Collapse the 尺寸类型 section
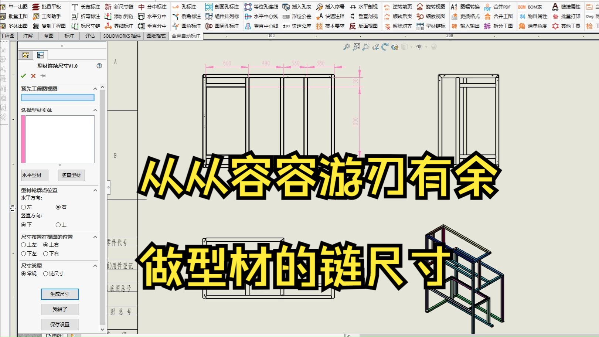 (x=95, y=265)
